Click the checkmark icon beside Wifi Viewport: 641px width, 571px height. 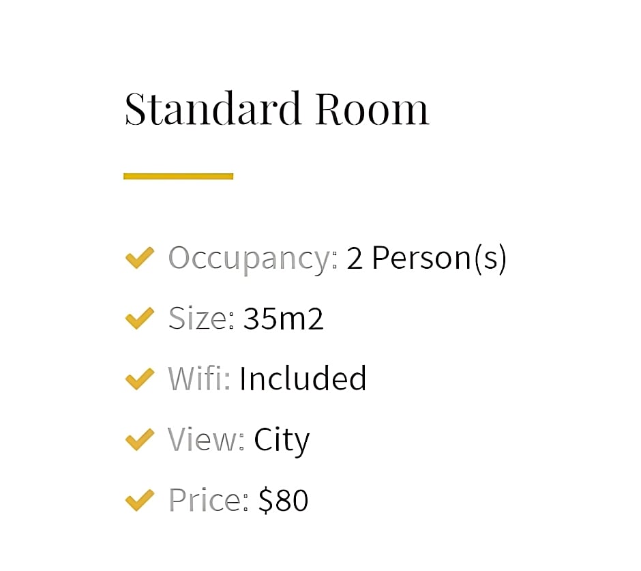pos(140,379)
